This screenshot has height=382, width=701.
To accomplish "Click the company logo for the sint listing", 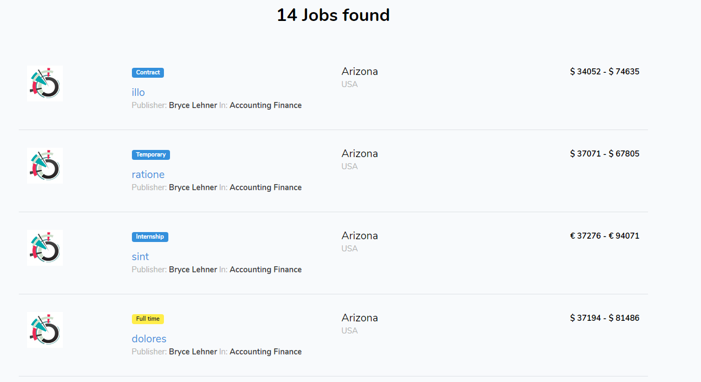I will pyautogui.click(x=45, y=248).
